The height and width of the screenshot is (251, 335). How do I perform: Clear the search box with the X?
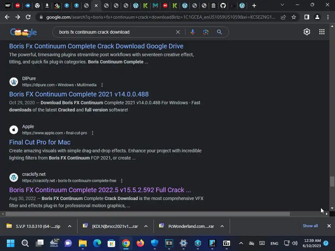point(178,32)
